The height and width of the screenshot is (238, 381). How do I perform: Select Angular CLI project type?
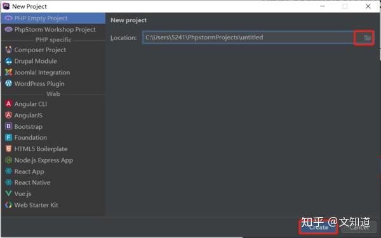(x=53, y=104)
